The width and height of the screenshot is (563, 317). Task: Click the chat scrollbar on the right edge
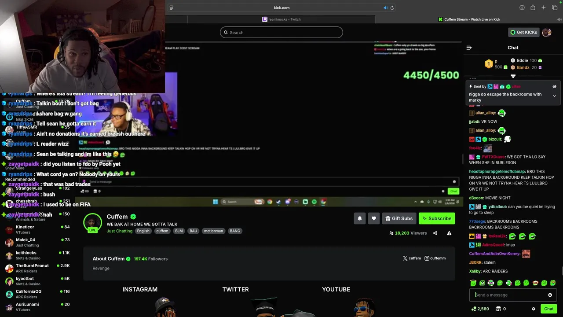pyautogui.click(x=561, y=271)
